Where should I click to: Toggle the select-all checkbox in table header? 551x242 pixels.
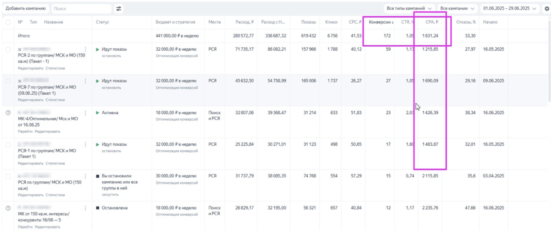8,22
